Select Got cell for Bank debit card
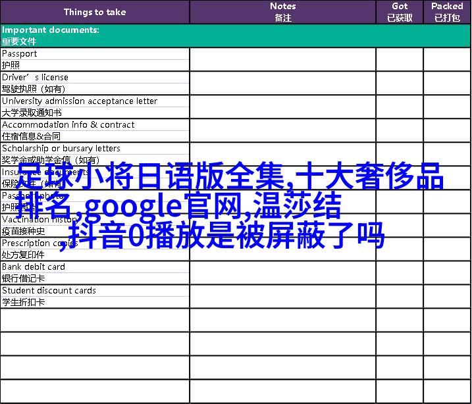472x404 pixels. pyautogui.click(x=400, y=273)
